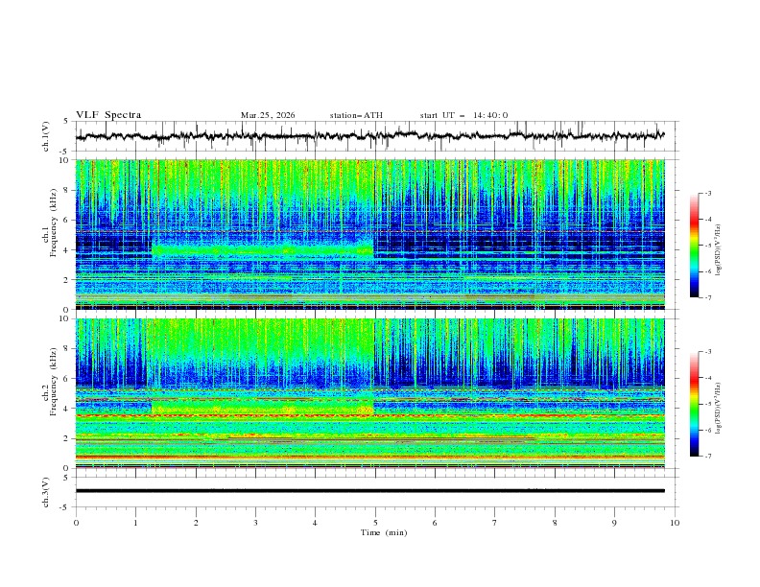Click the "log(PSD)(V²/Hz)" label beside the lower colorbar

click(x=719, y=409)
